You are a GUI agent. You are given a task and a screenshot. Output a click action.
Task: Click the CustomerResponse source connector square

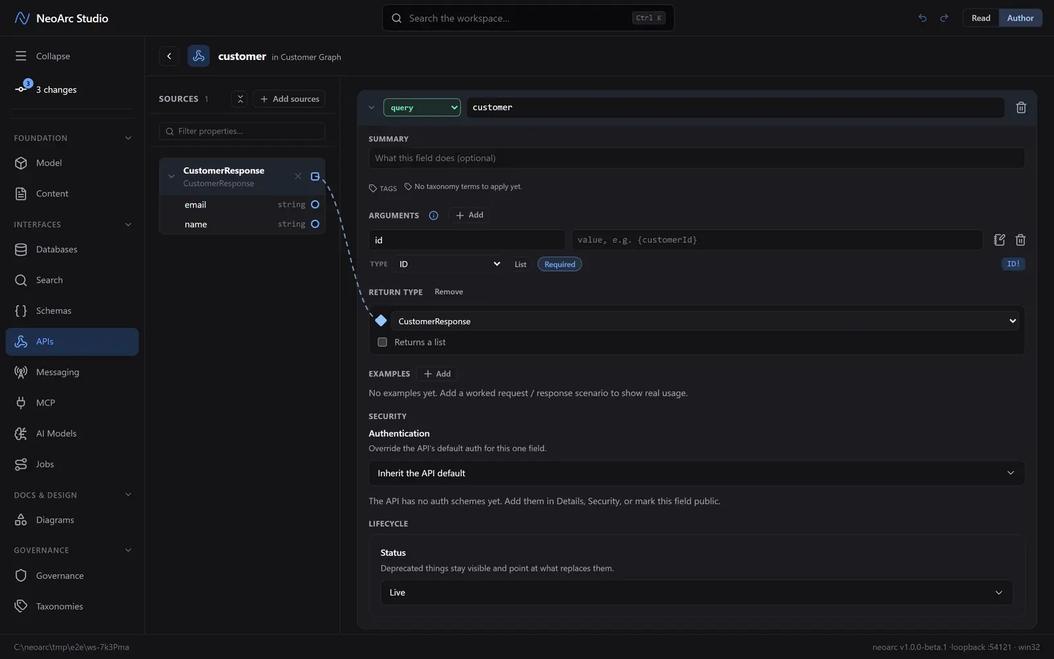(315, 176)
